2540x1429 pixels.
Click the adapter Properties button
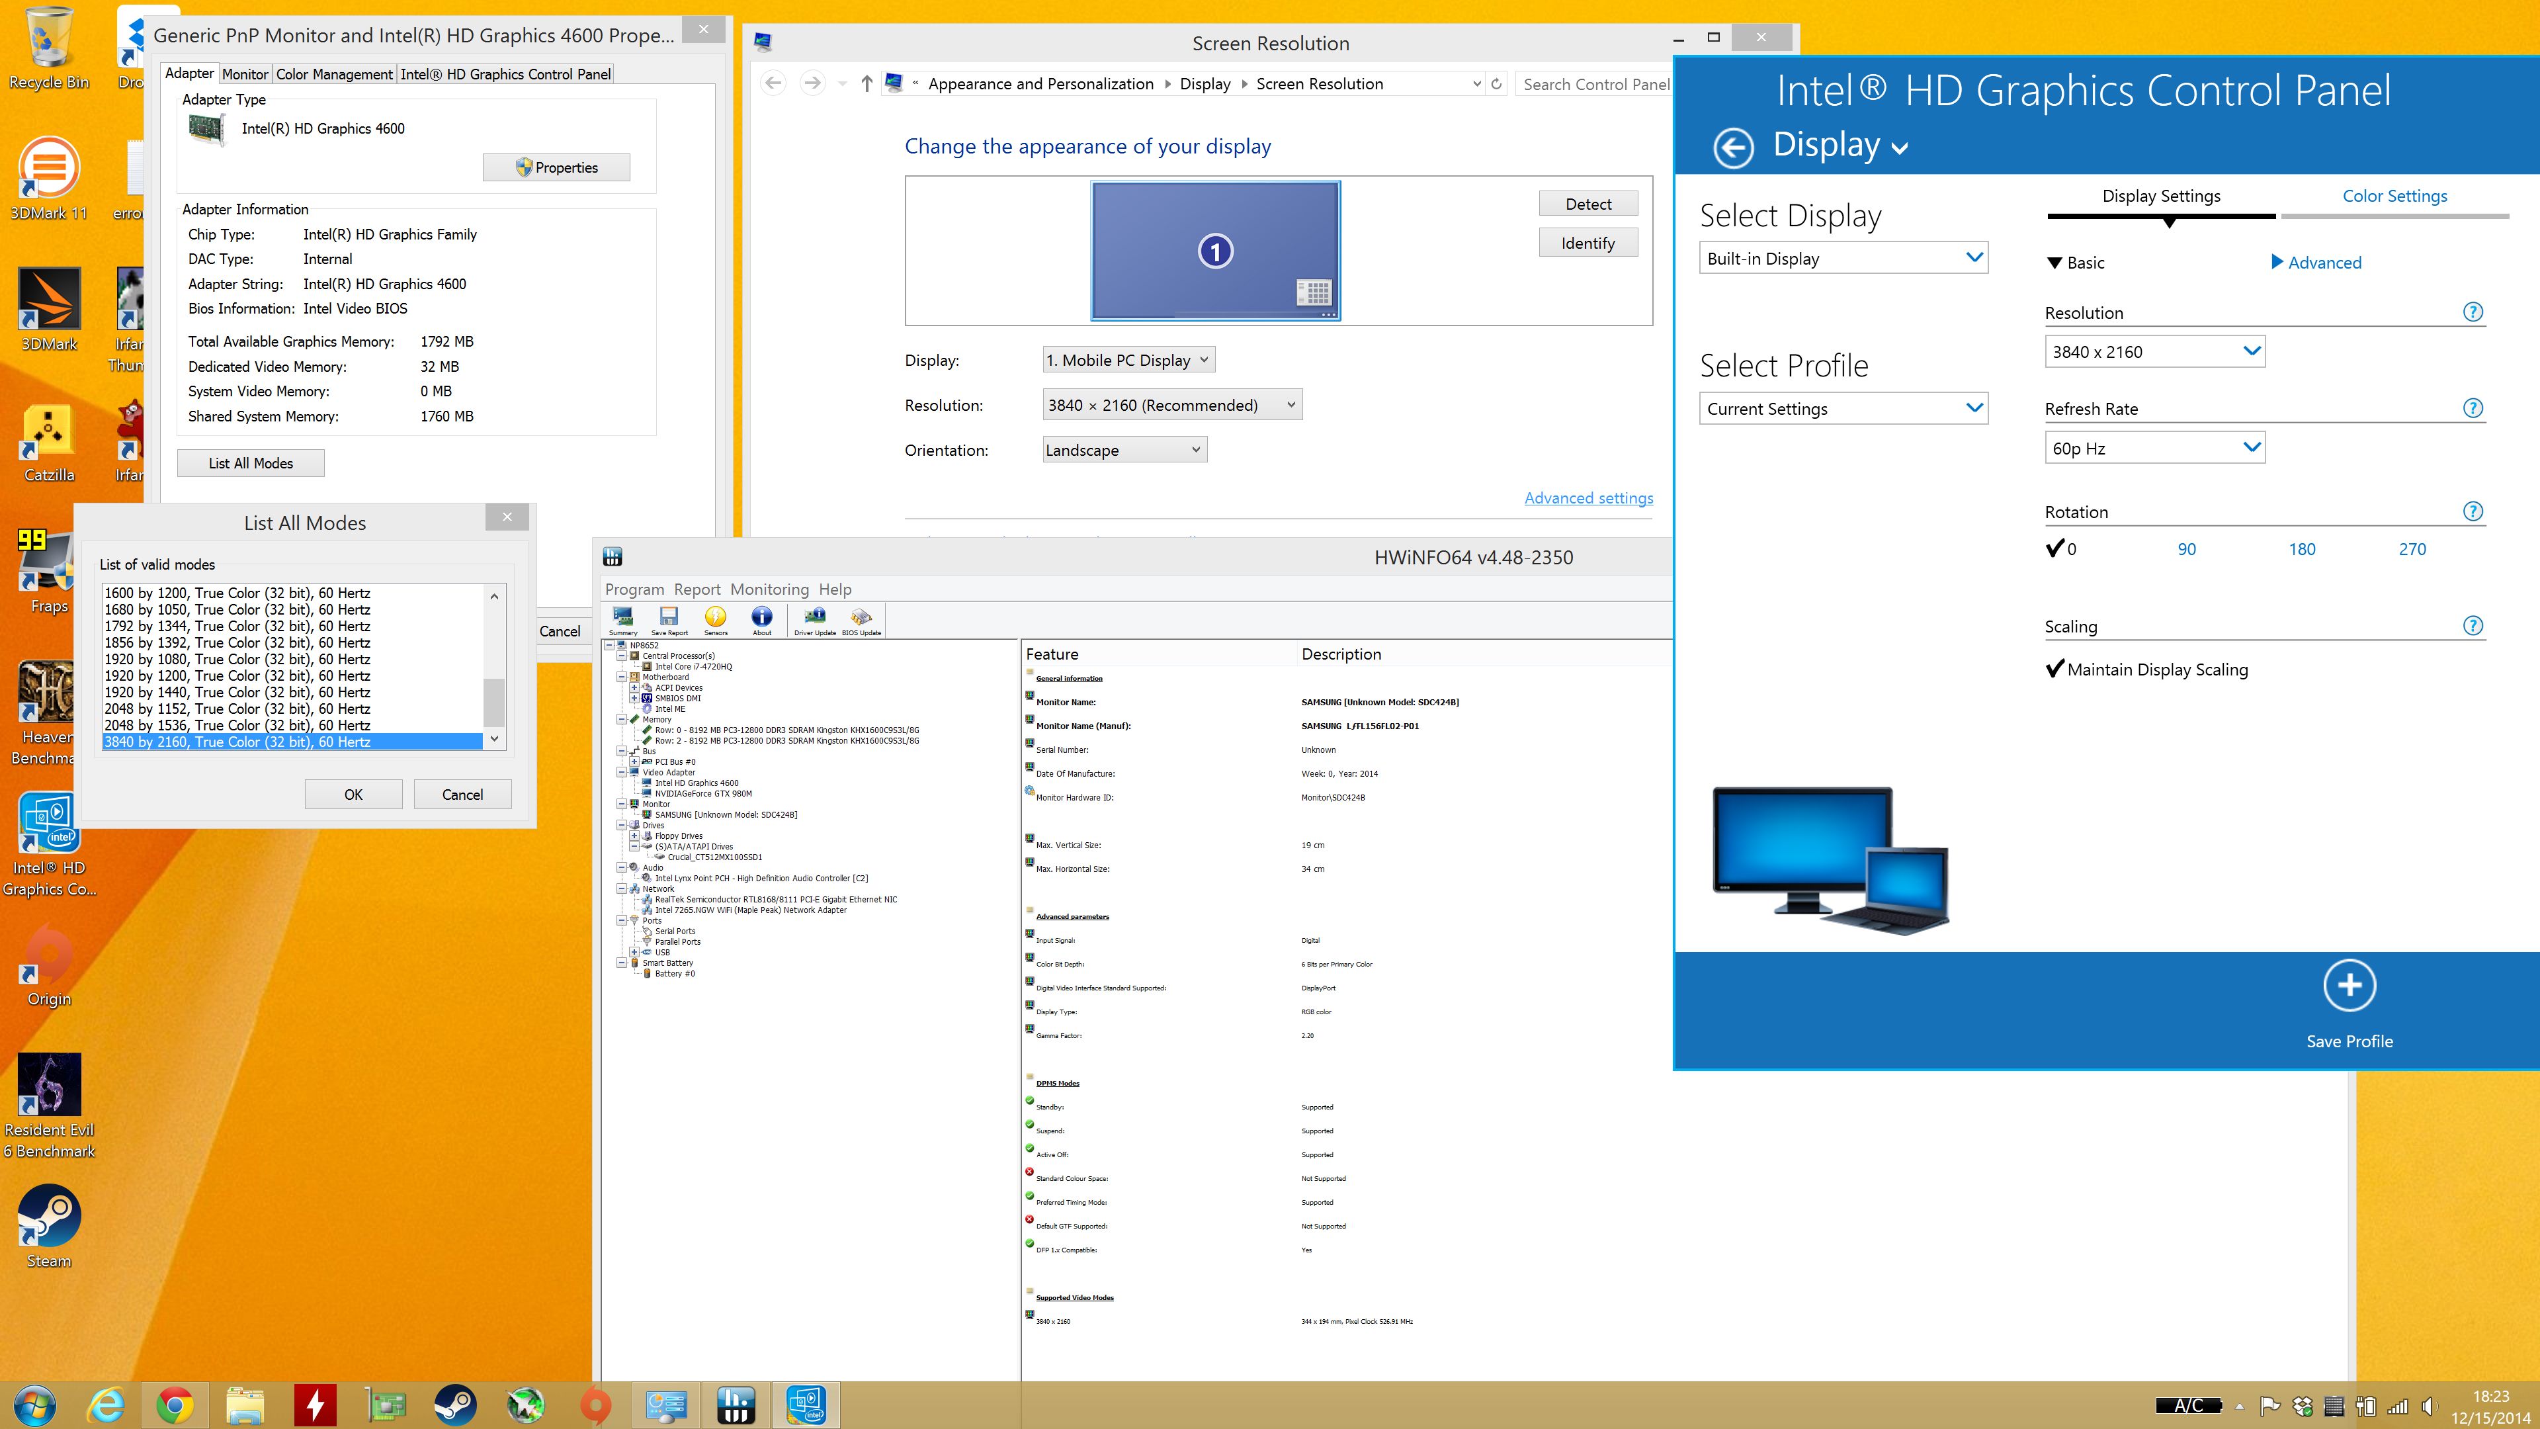[x=556, y=167]
